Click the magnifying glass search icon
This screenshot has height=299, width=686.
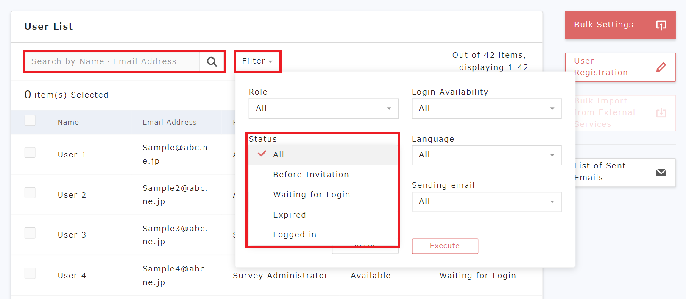pyautogui.click(x=212, y=62)
